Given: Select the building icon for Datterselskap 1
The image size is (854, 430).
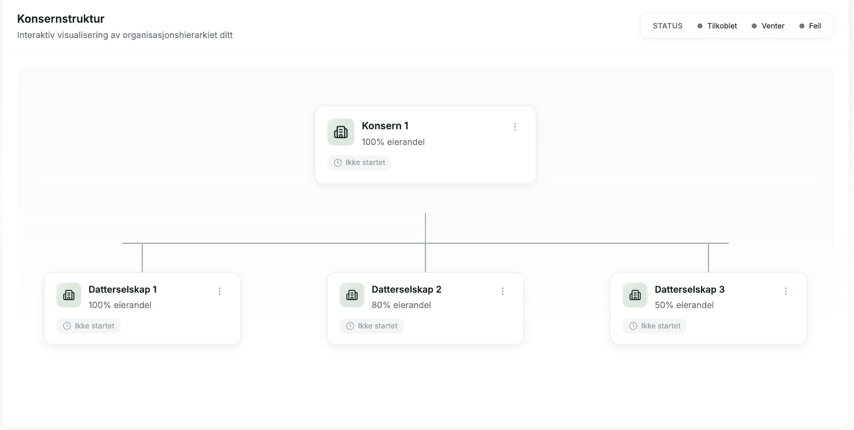Looking at the screenshot, I should click(x=68, y=295).
